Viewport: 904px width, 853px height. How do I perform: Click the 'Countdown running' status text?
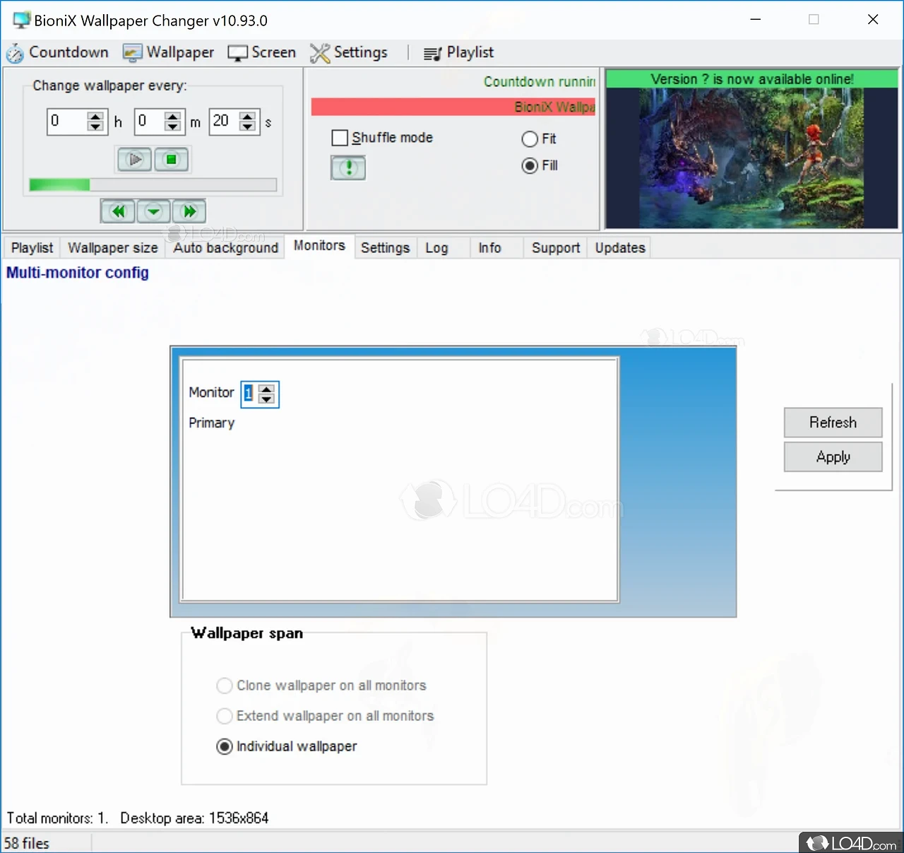point(540,82)
